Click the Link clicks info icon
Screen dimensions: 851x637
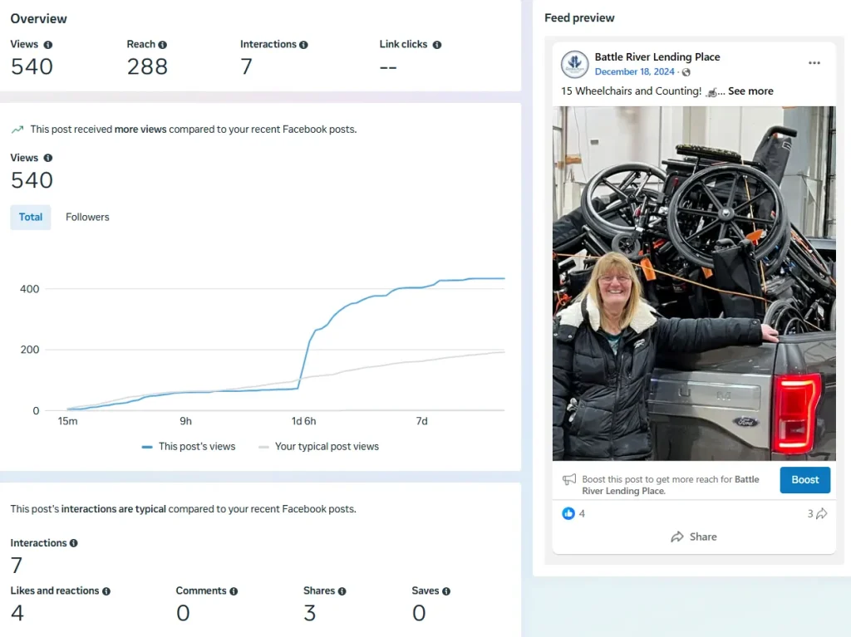point(437,45)
